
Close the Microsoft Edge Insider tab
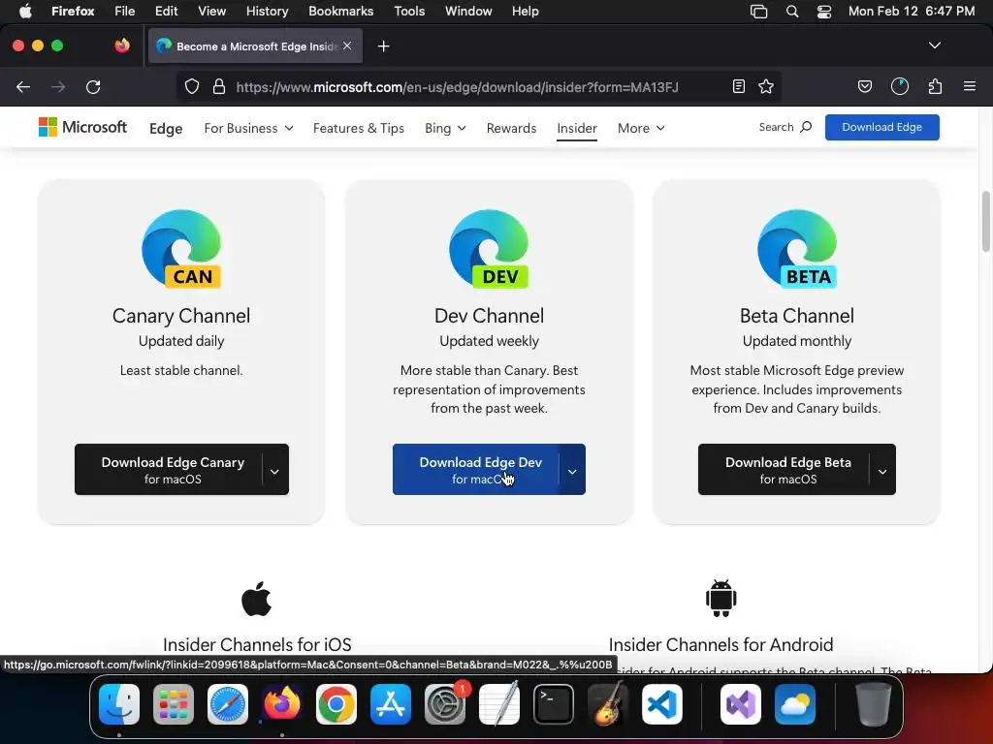click(347, 46)
